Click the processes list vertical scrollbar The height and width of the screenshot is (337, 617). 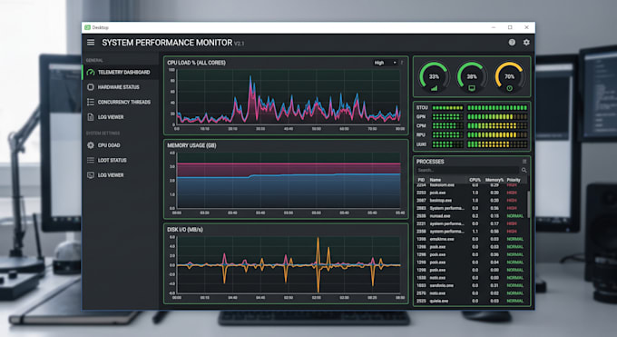coord(528,204)
